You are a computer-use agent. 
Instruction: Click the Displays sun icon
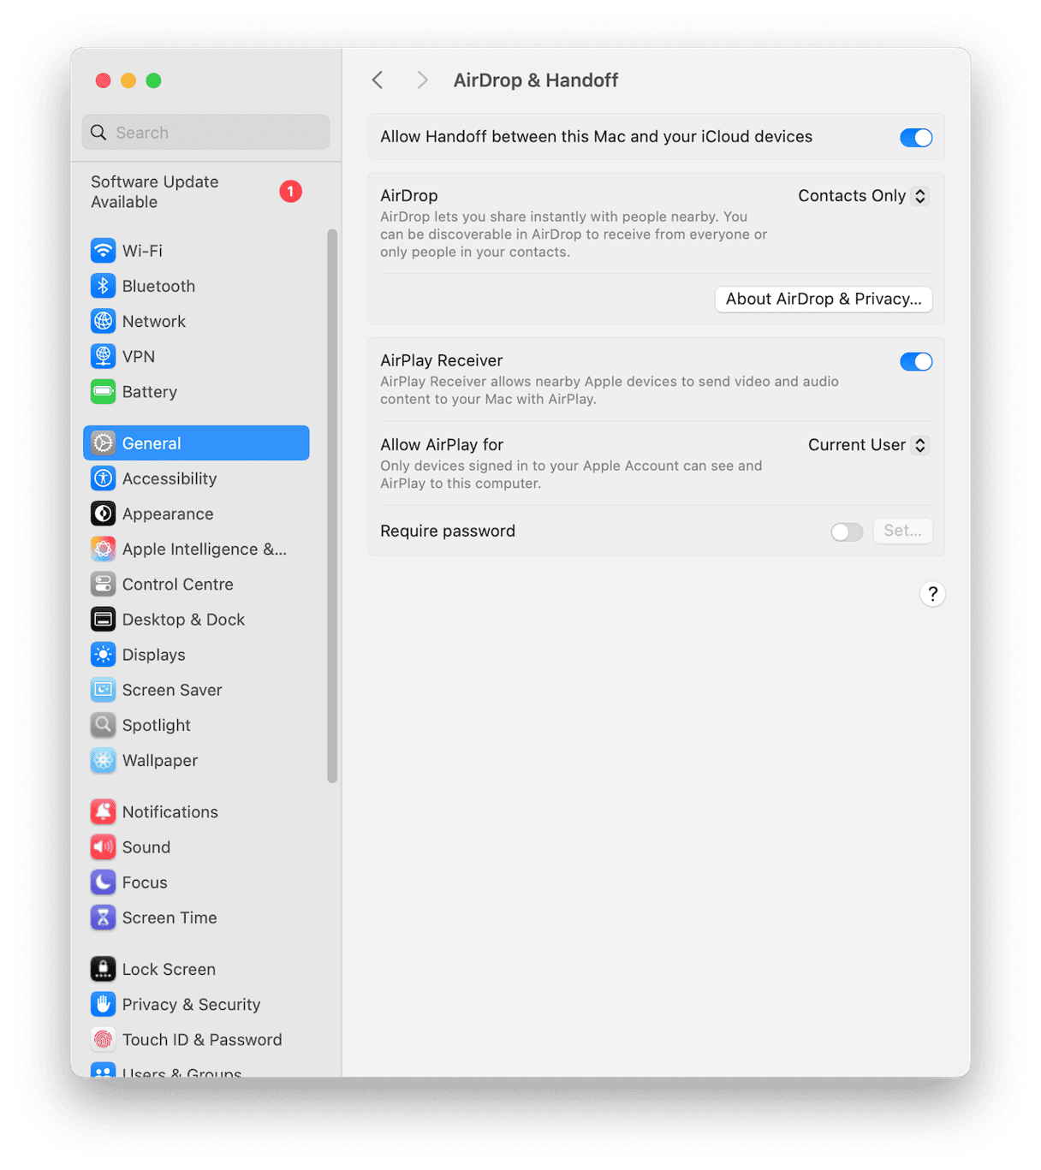click(x=103, y=655)
